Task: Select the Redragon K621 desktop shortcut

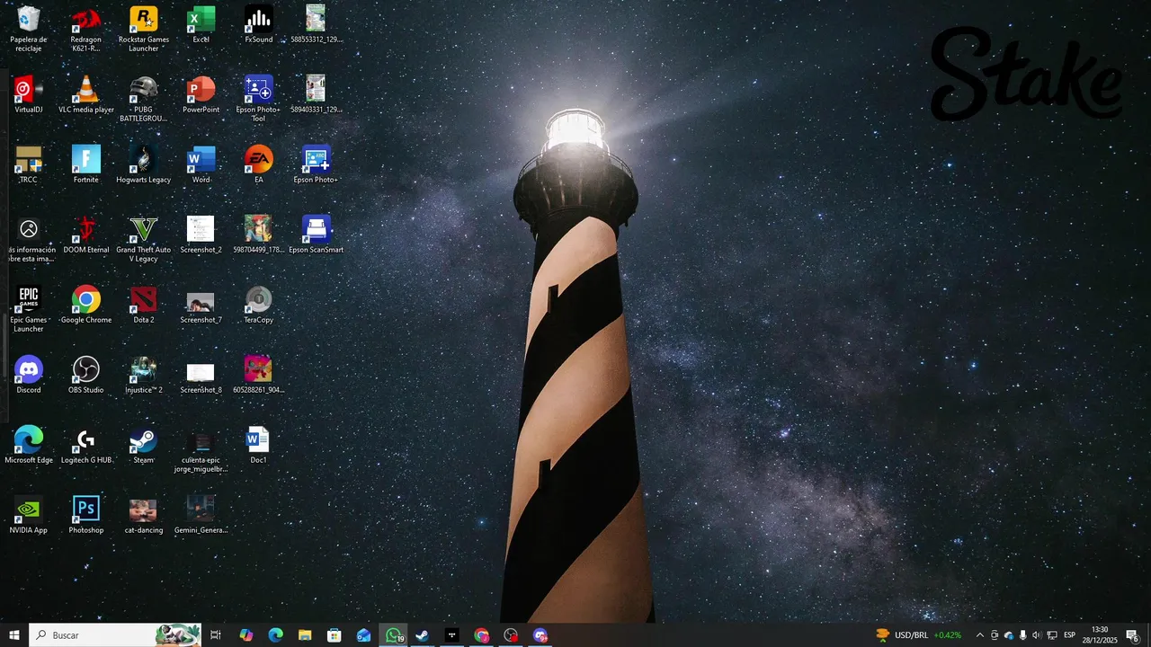Action: click(x=86, y=29)
